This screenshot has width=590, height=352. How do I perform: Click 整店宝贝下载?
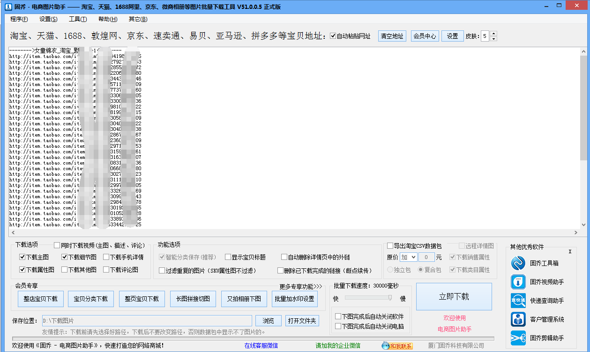(x=41, y=299)
